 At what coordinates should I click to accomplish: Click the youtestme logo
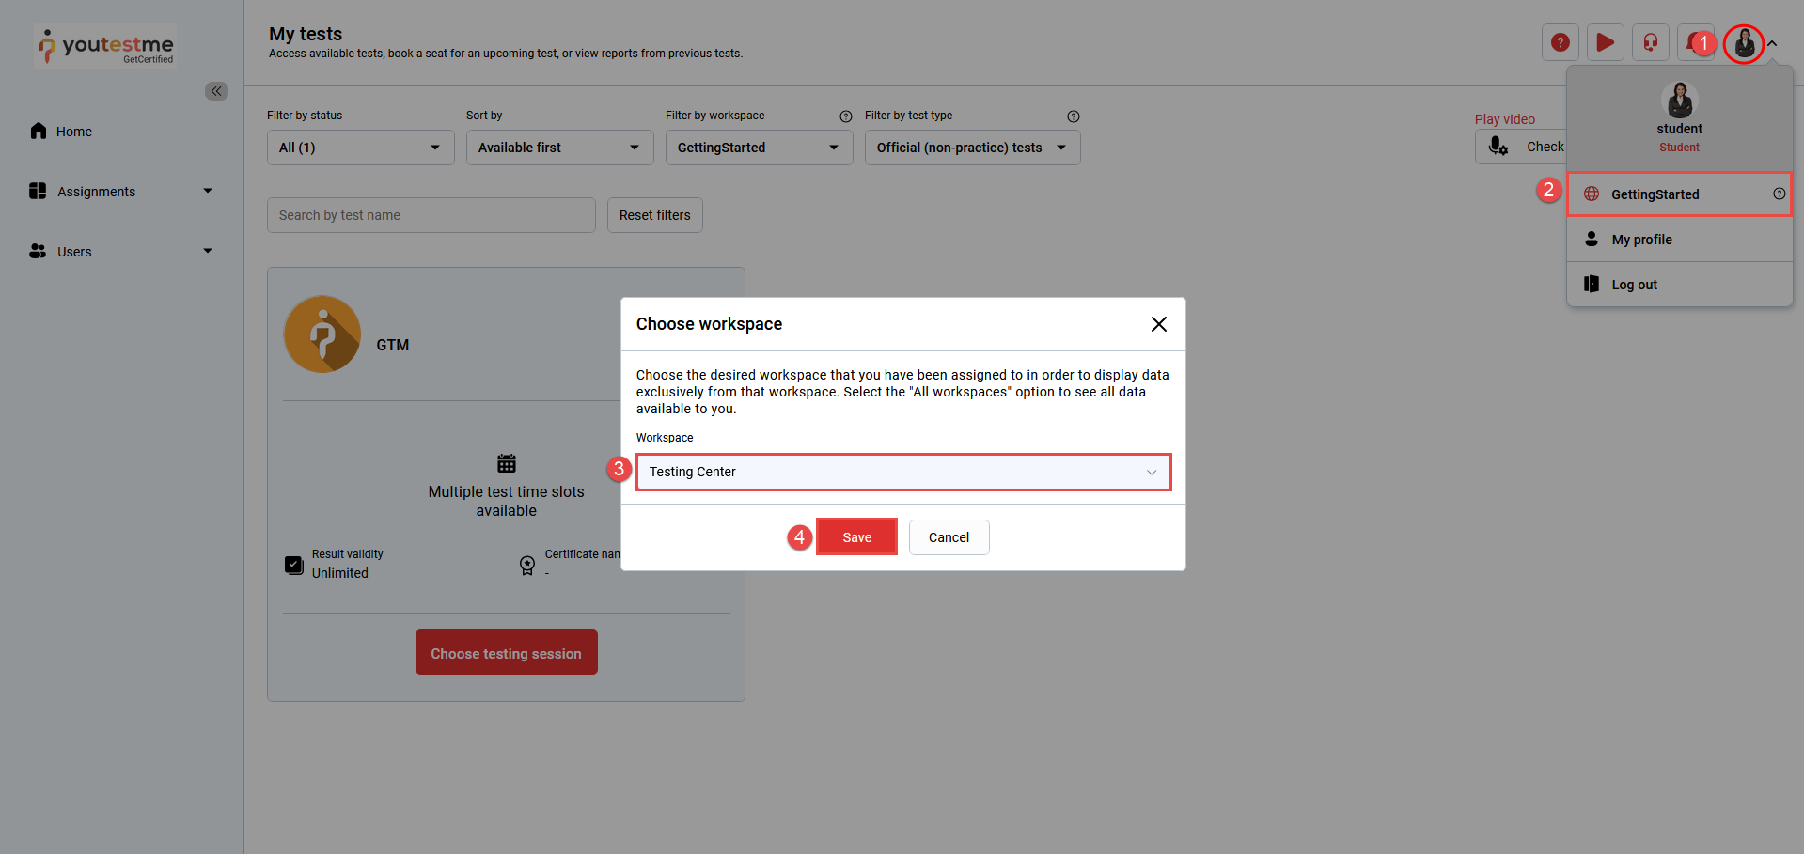pos(106,46)
